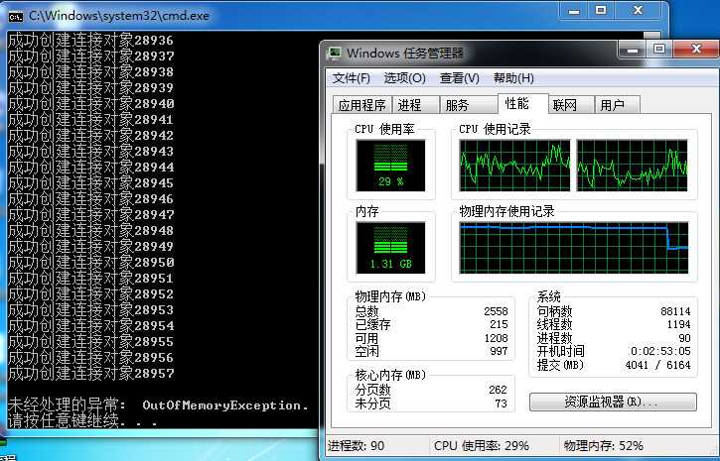Switch to the 应用程序 tab

(361, 105)
